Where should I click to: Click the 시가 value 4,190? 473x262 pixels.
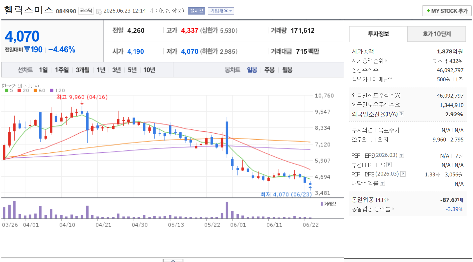click(x=136, y=51)
